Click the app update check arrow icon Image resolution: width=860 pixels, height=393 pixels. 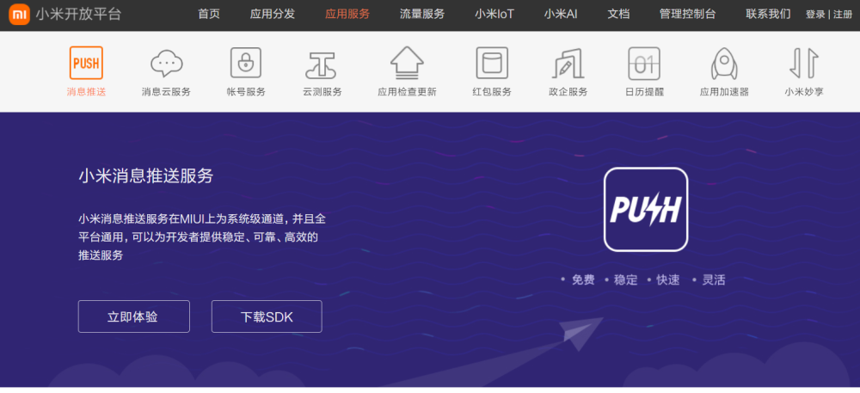tap(407, 63)
